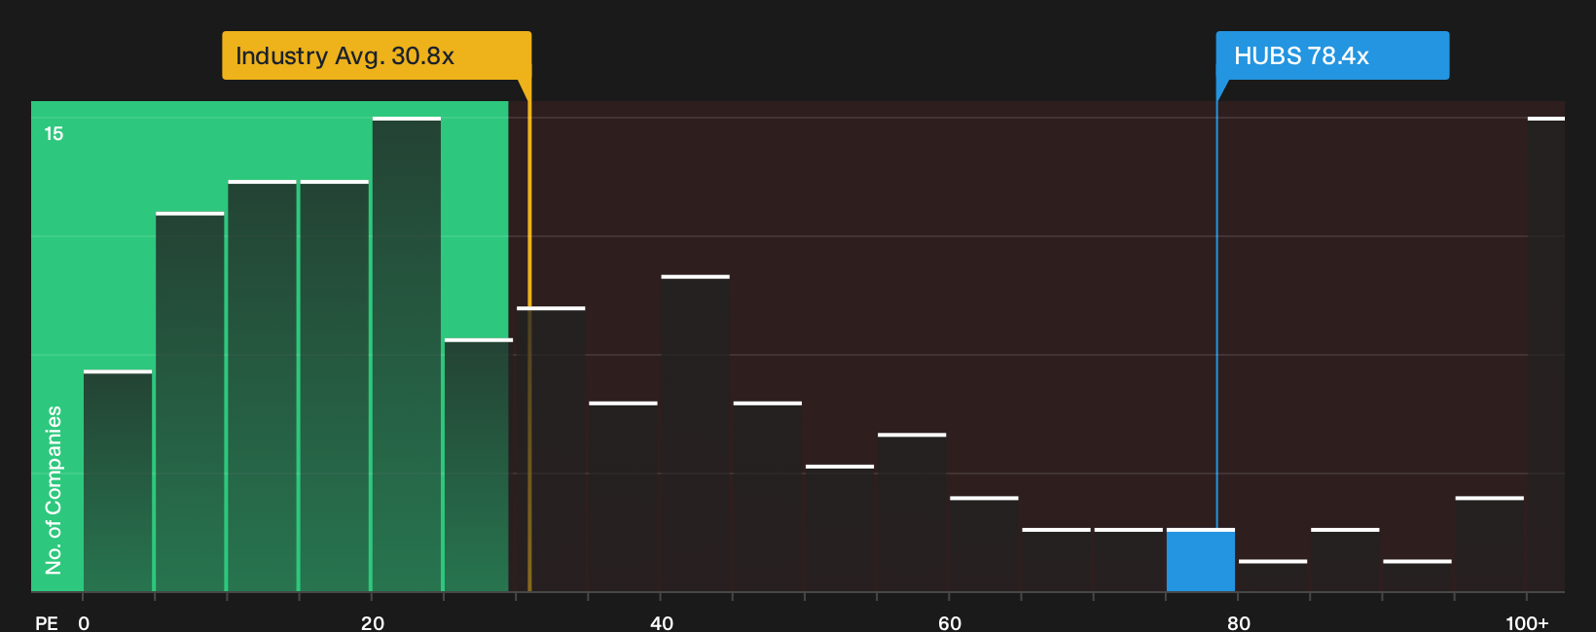This screenshot has width=1596, height=632.
Task: Click the y-axis value 15
Action: tap(54, 133)
